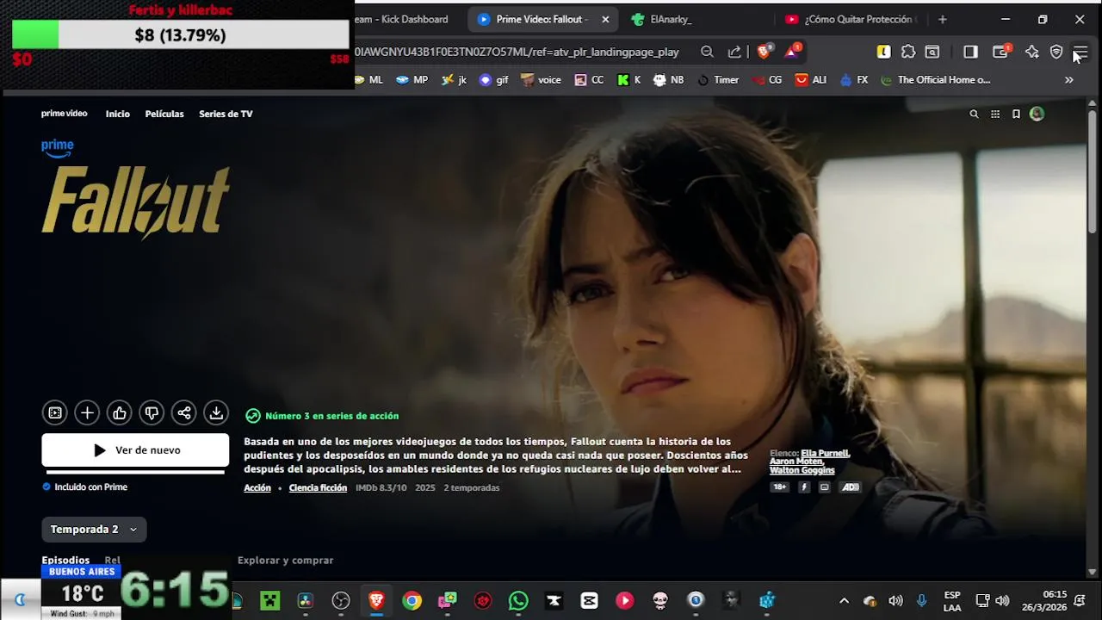Select the Explorar y comprar tab
Image resolution: width=1102 pixels, height=620 pixels.
(x=285, y=560)
